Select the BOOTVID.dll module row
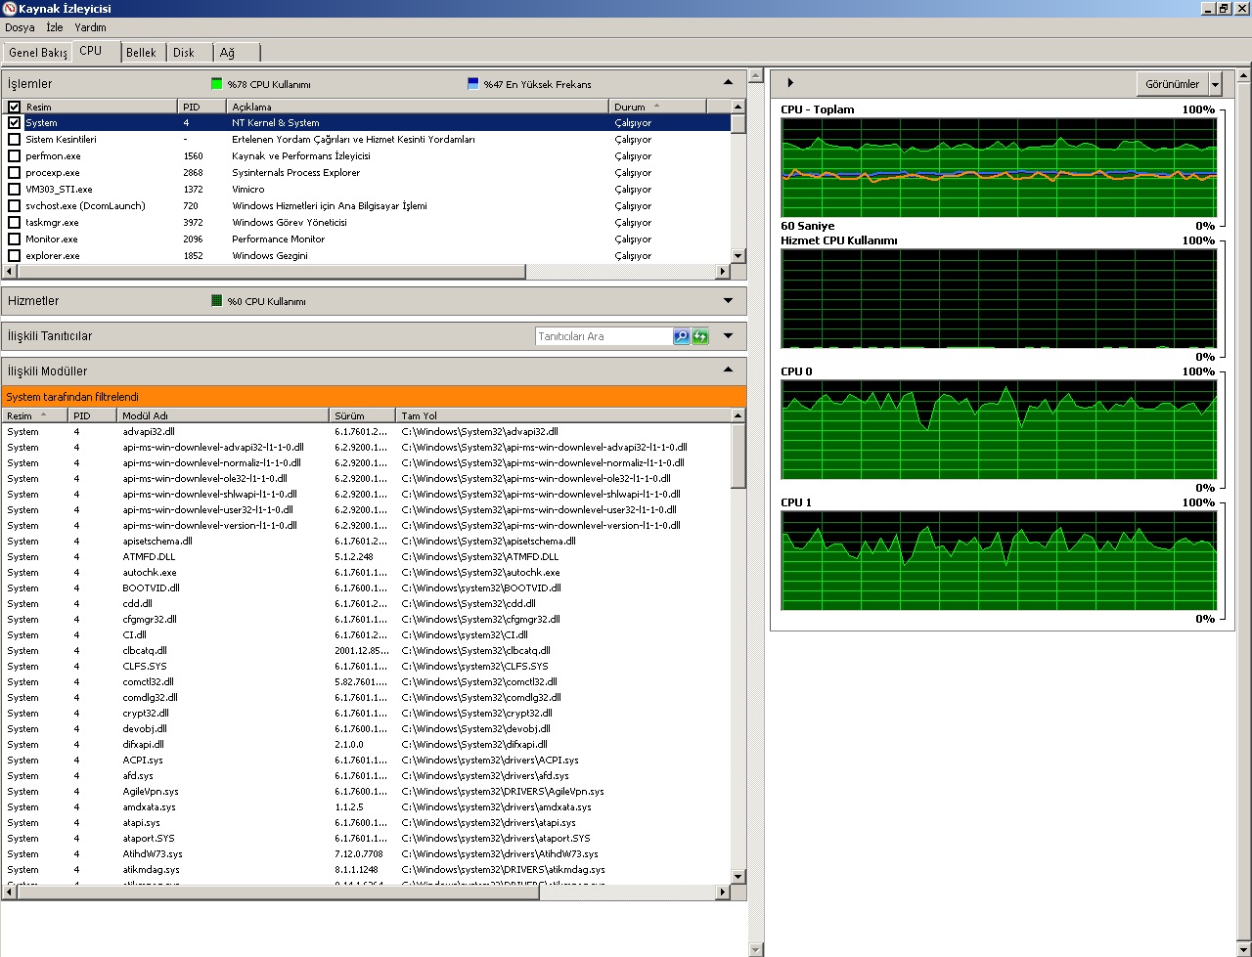The width and height of the screenshot is (1252, 957). point(366,587)
